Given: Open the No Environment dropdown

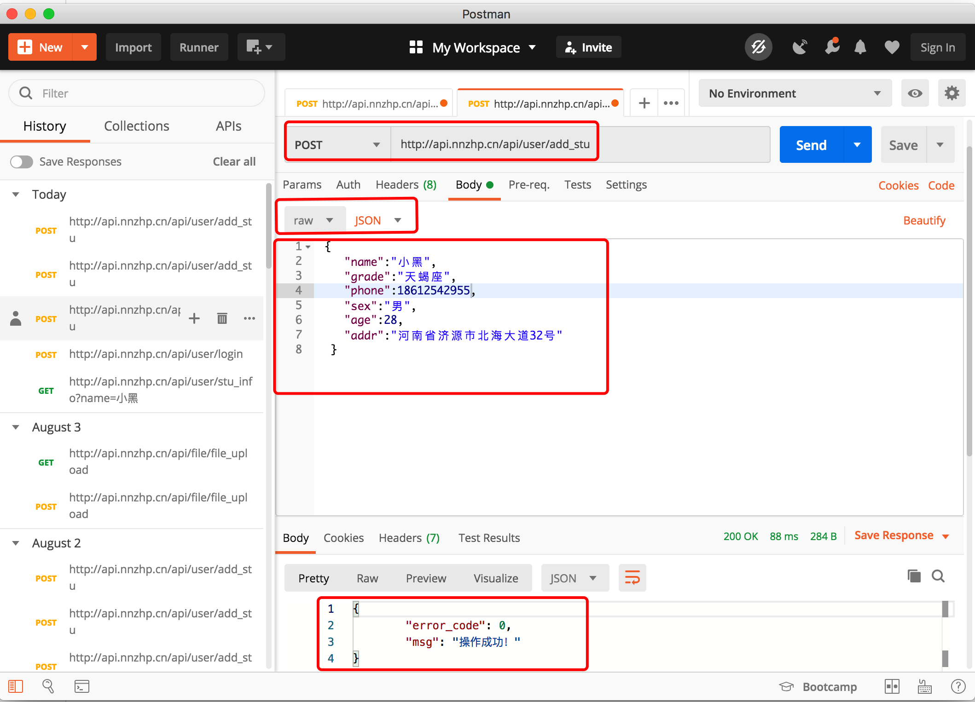Looking at the screenshot, I should point(795,93).
